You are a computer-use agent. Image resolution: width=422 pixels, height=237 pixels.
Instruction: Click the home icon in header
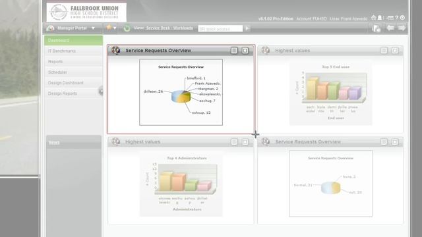point(373,18)
